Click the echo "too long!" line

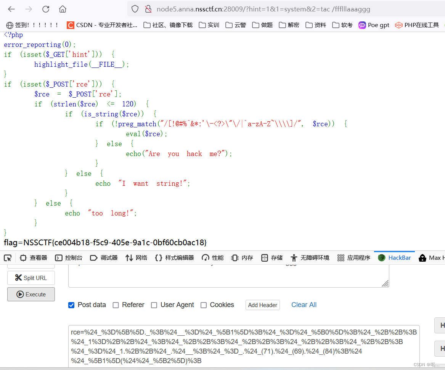(101, 213)
